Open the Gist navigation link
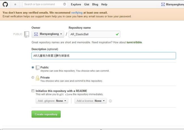 pos(87,5)
